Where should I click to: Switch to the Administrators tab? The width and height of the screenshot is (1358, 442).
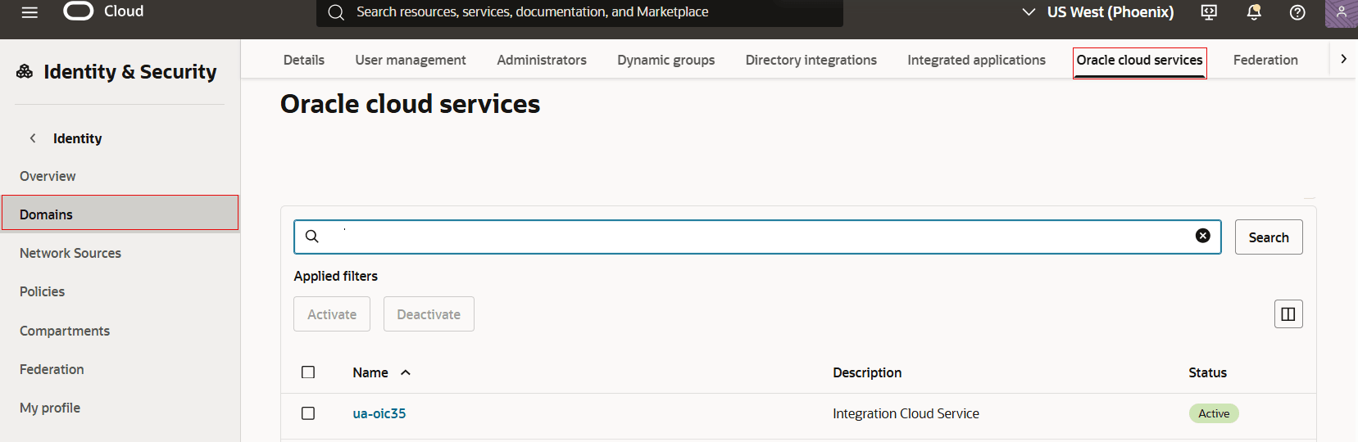pos(542,60)
